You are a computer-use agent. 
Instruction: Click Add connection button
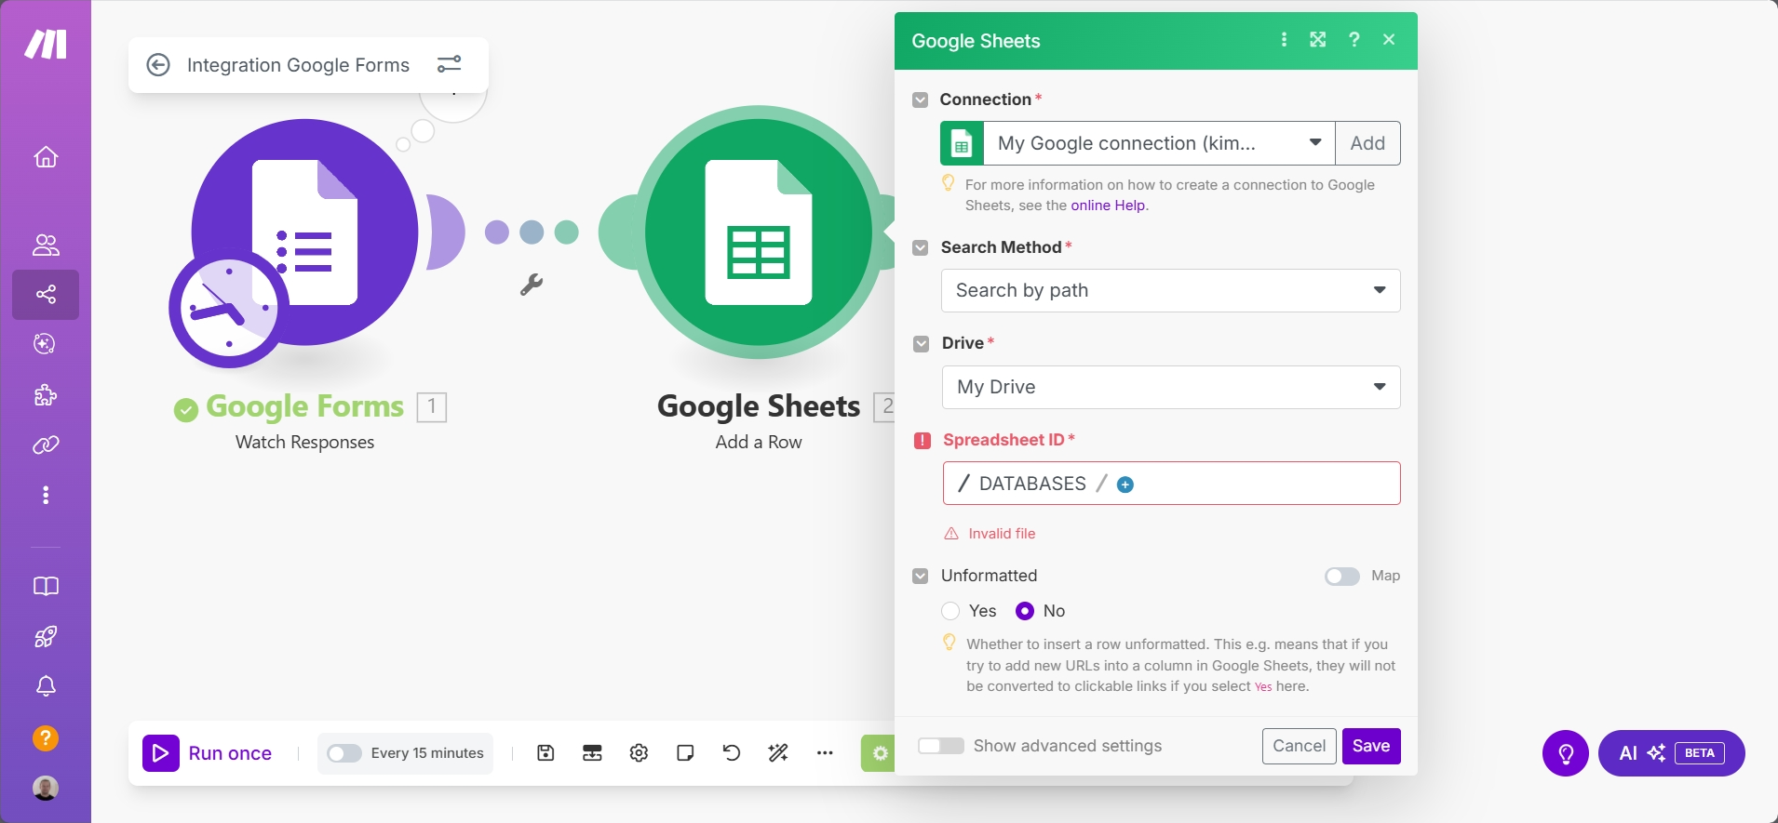pos(1367,143)
